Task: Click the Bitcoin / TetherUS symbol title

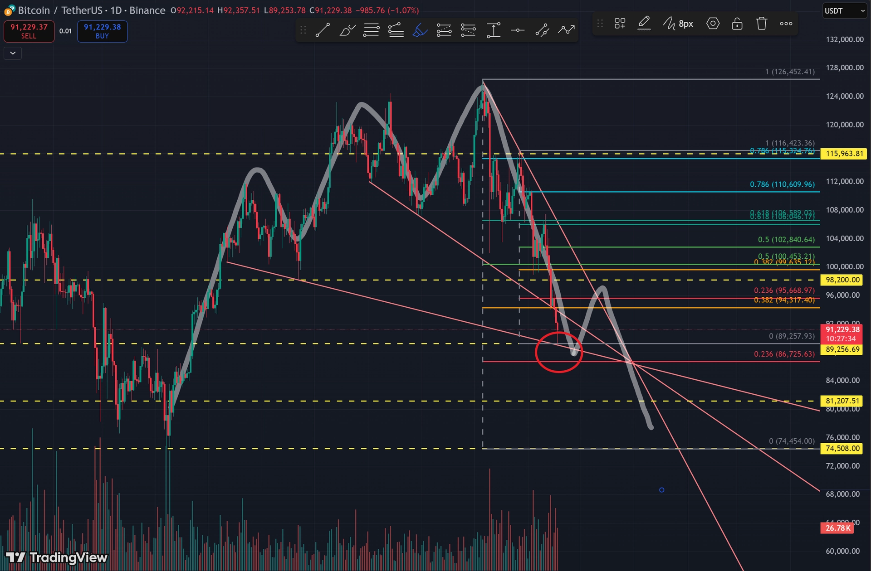Action: (91, 10)
